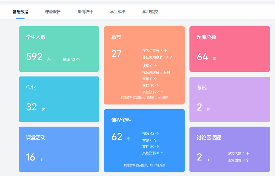The height and width of the screenshot is (176, 275).
Task: Select the 讨论区话题 card title
Action: pyautogui.click(x=209, y=138)
